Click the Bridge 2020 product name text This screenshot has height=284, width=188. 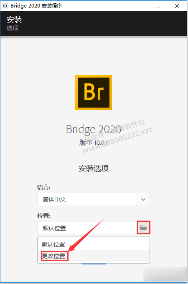94,129
